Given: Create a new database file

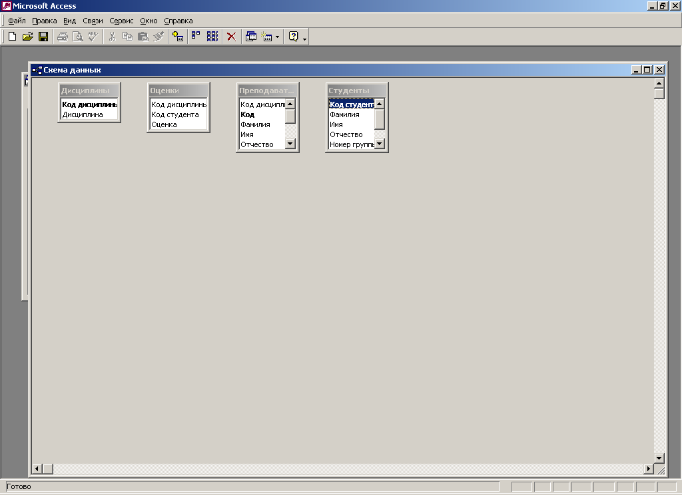Looking at the screenshot, I should tap(12, 37).
